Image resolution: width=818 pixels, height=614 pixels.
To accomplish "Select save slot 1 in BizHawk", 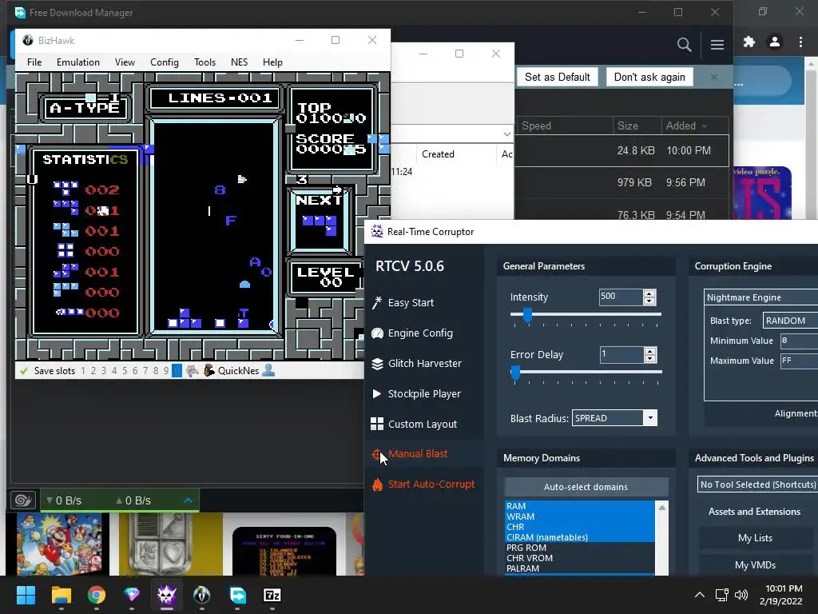I will click(83, 371).
